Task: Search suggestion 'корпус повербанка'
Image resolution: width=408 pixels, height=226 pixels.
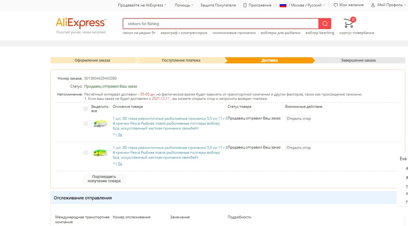Action: point(357,33)
